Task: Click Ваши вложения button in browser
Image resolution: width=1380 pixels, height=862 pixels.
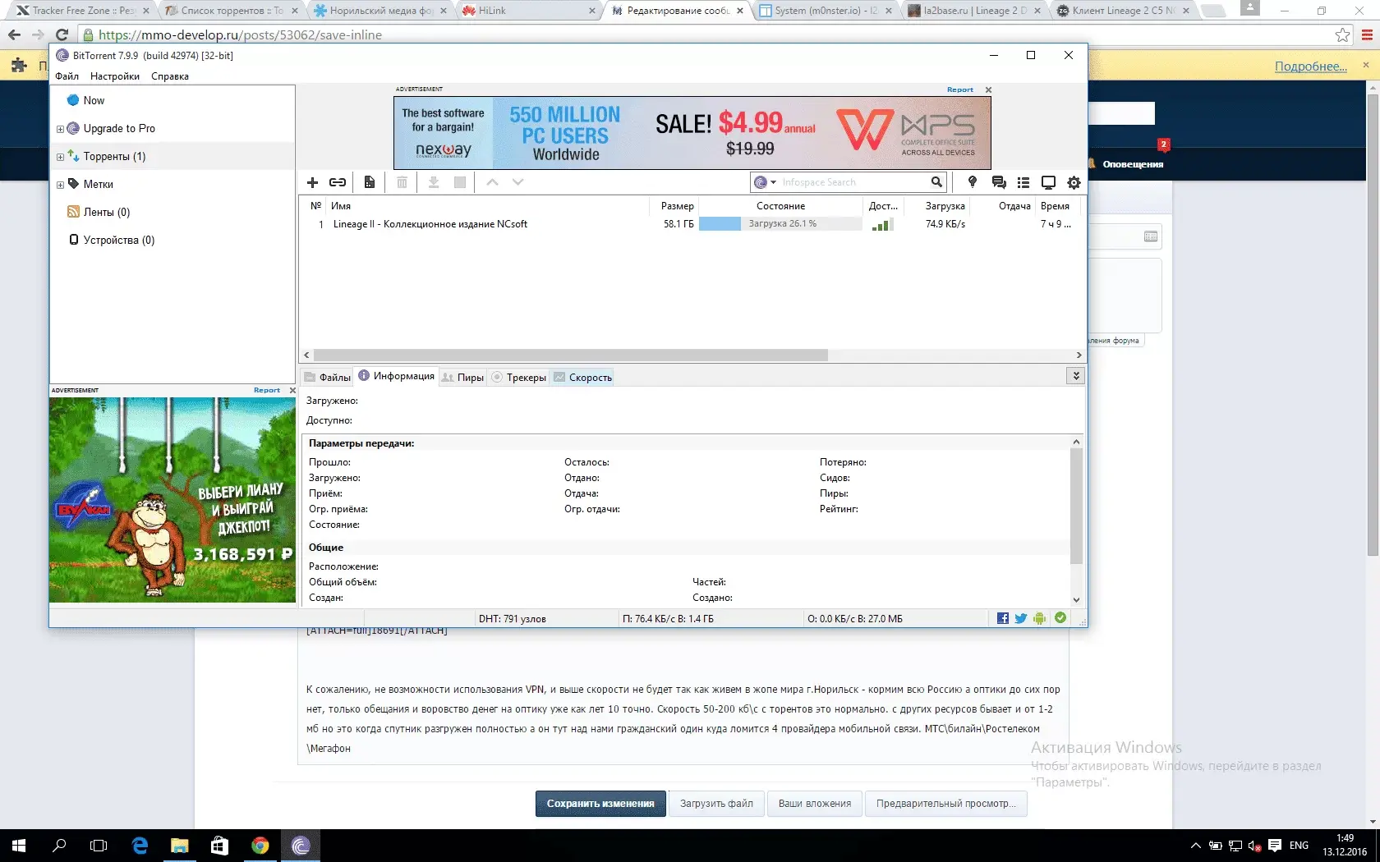Action: (815, 804)
